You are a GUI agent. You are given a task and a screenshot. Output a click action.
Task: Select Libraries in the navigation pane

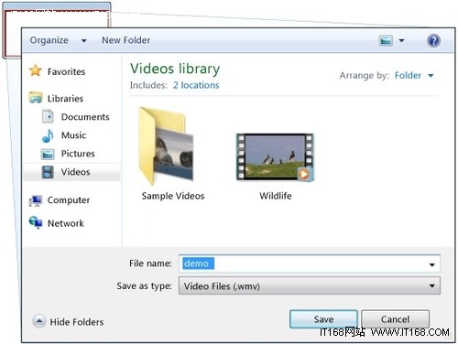[65, 99]
